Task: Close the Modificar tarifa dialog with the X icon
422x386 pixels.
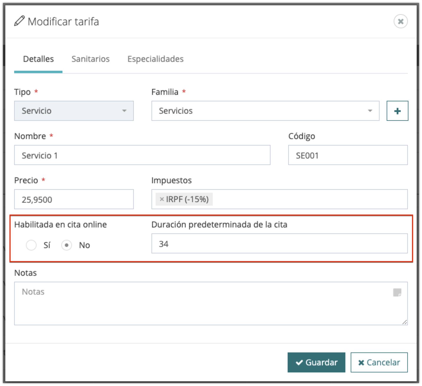Action: [x=400, y=22]
